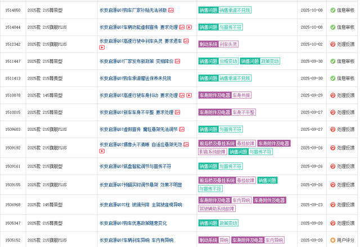Click image icon beside 厂家发布新政策 变相降价
This screenshot has height=247, width=360.
tap(178, 61)
